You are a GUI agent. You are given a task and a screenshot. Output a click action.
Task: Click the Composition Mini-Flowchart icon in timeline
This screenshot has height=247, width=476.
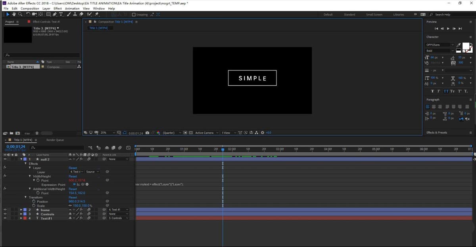(x=91, y=148)
